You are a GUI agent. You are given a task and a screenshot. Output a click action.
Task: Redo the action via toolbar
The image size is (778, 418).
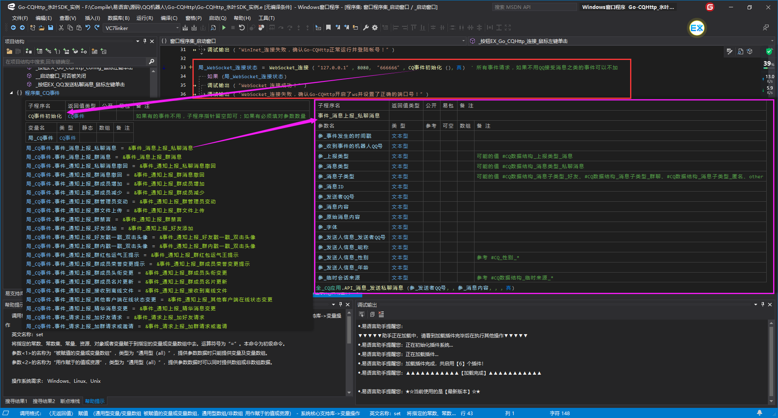pos(97,28)
